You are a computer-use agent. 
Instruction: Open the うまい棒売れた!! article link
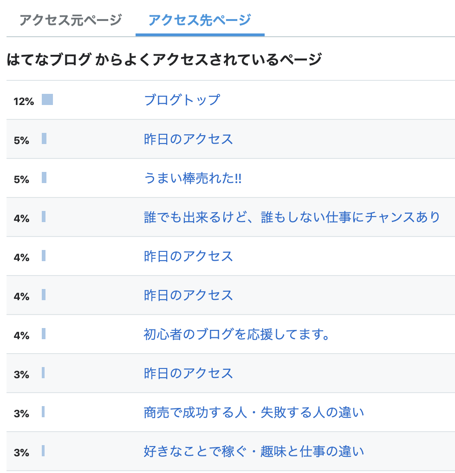point(193,178)
